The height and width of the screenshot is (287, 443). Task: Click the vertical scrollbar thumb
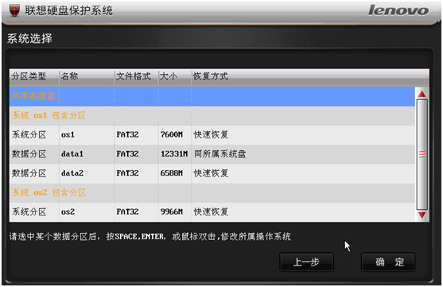click(422, 154)
